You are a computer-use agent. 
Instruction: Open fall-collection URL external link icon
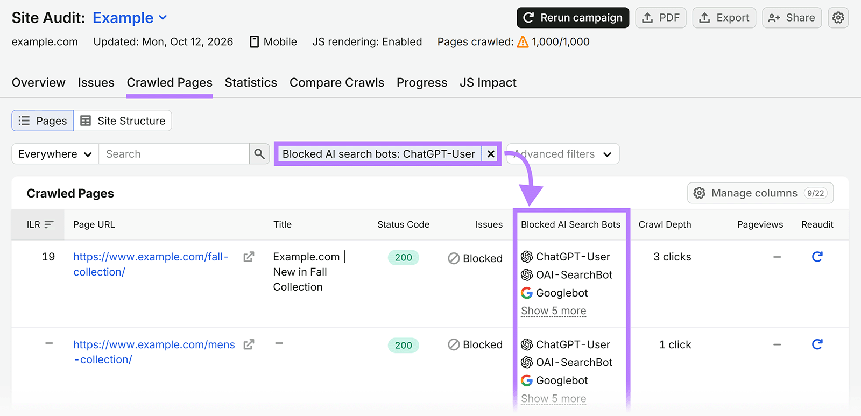click(249, 257)
